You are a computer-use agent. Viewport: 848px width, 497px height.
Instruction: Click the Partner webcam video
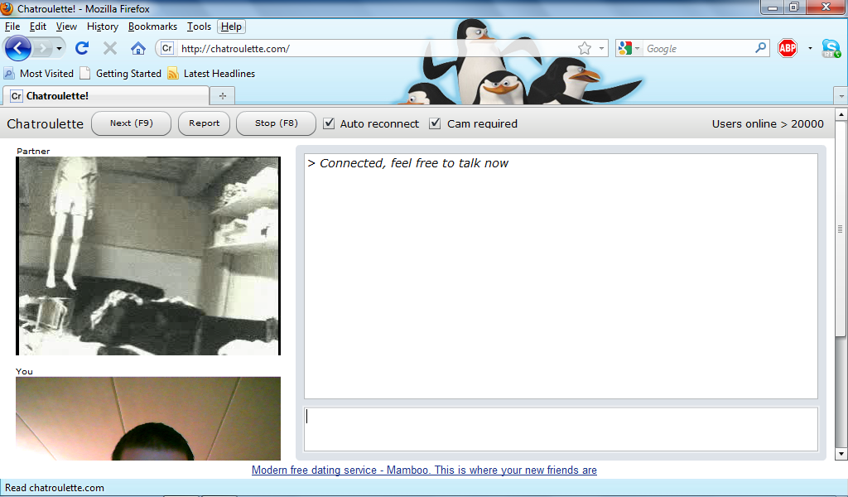(148, 256)
